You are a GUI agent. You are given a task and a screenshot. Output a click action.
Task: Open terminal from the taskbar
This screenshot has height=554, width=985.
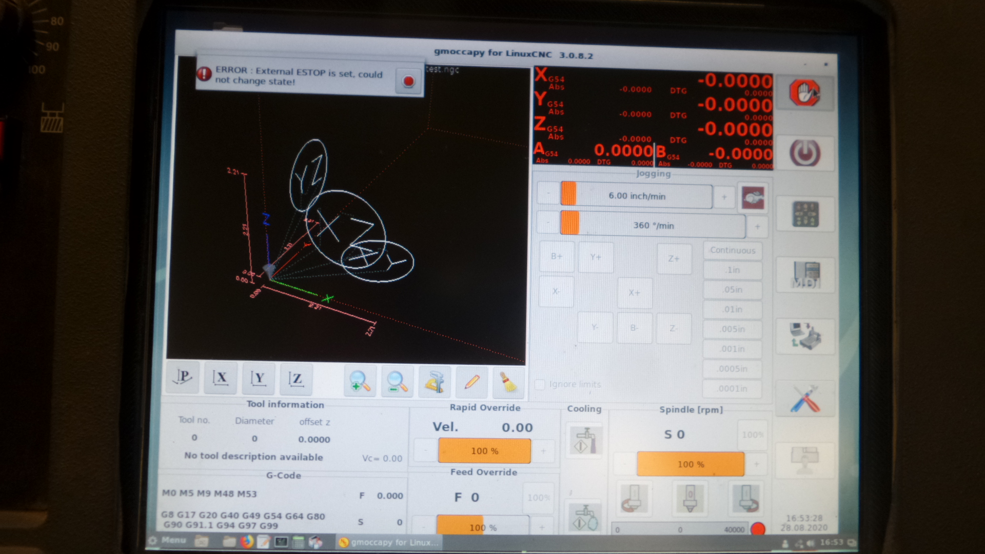coord(281,541)
